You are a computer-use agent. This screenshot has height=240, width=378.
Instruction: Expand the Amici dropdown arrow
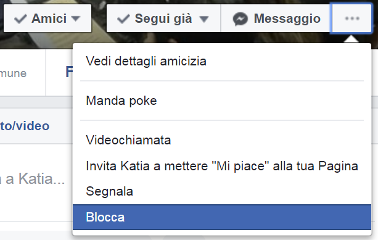(76, 19)
